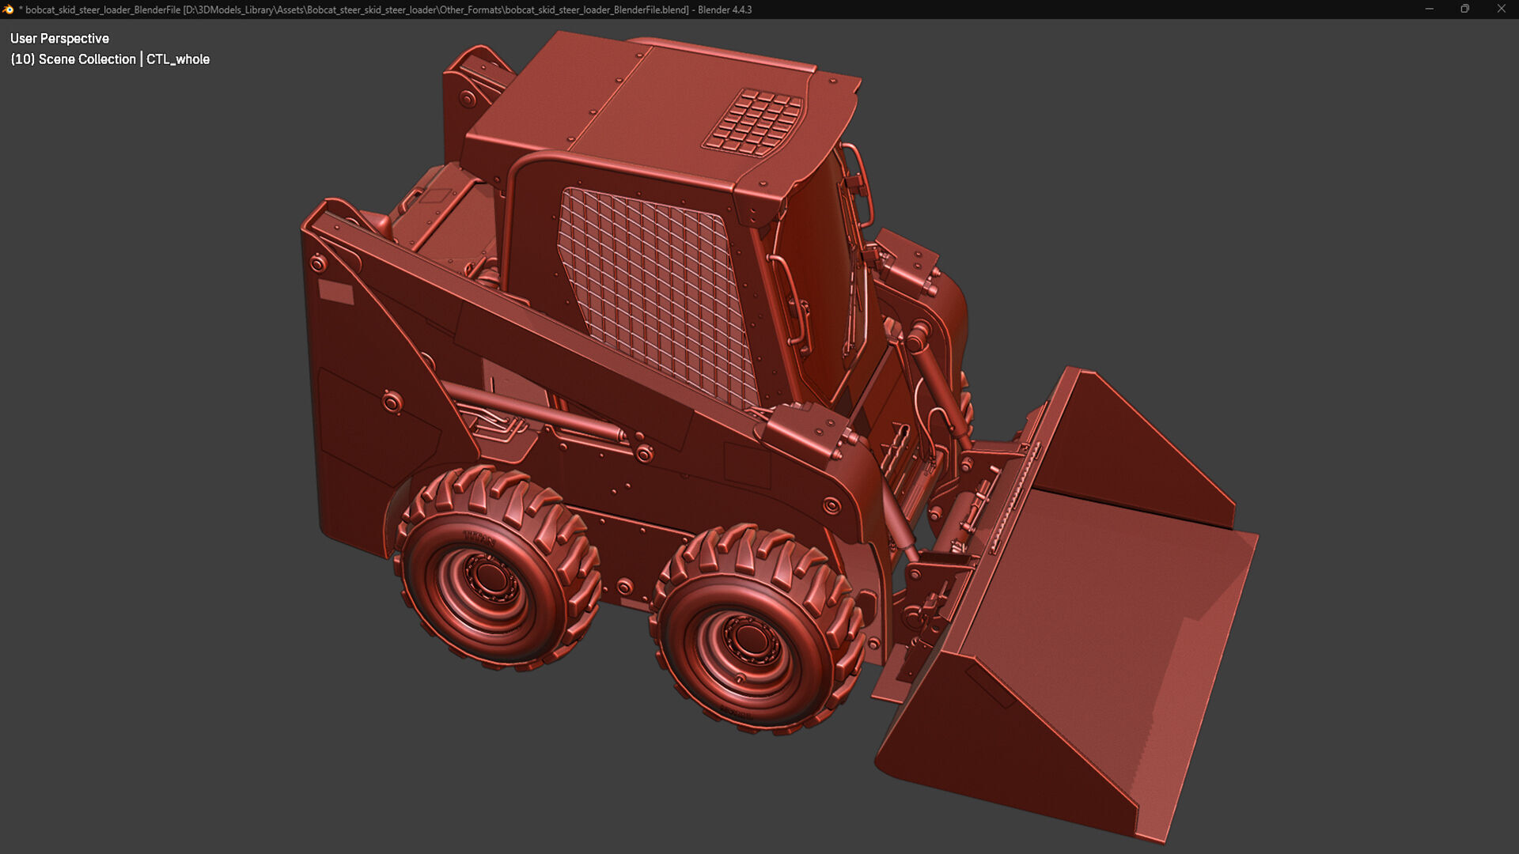The width and height of the screenshot is (1519, 854).
Task: Click the 'User Perspective' viewport label
Action: coord(59,38)
